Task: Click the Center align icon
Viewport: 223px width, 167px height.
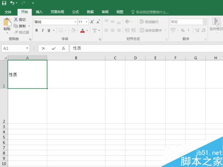Action: click(x=112, y=30)
